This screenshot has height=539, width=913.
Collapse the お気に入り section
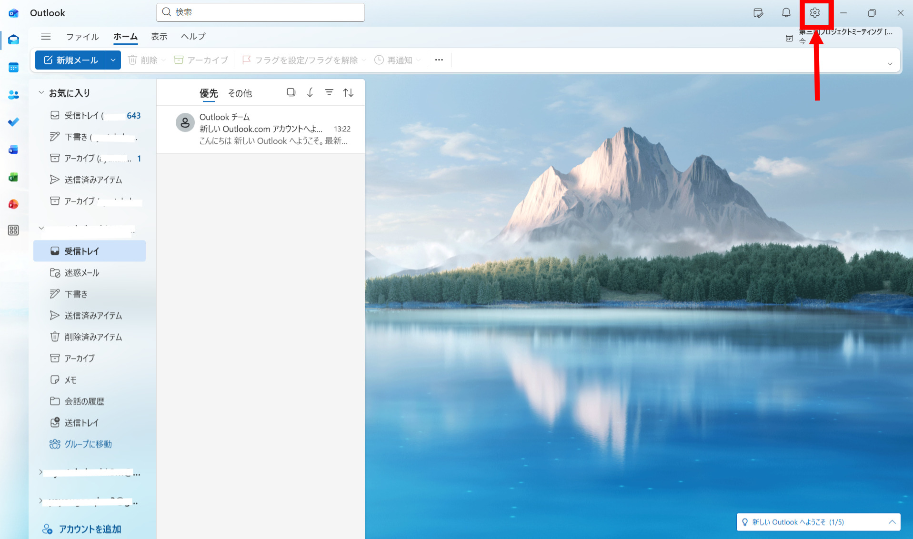(x=41, y=93)
